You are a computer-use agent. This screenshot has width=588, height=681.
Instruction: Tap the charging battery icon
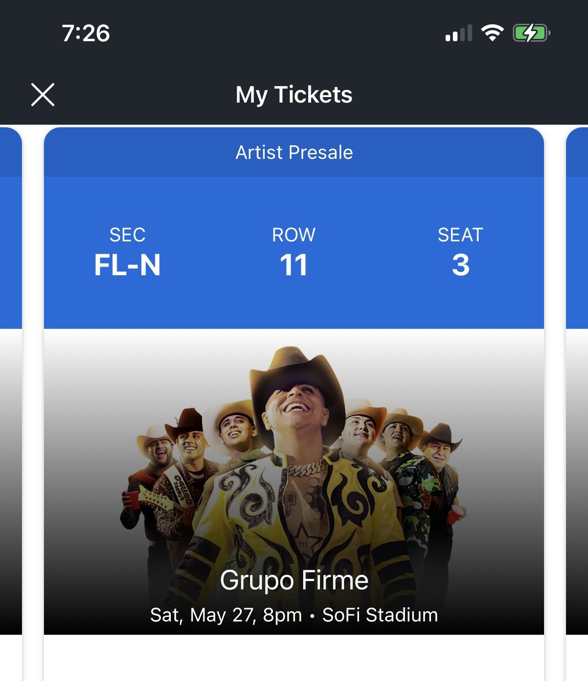click(x=531, y=33)
